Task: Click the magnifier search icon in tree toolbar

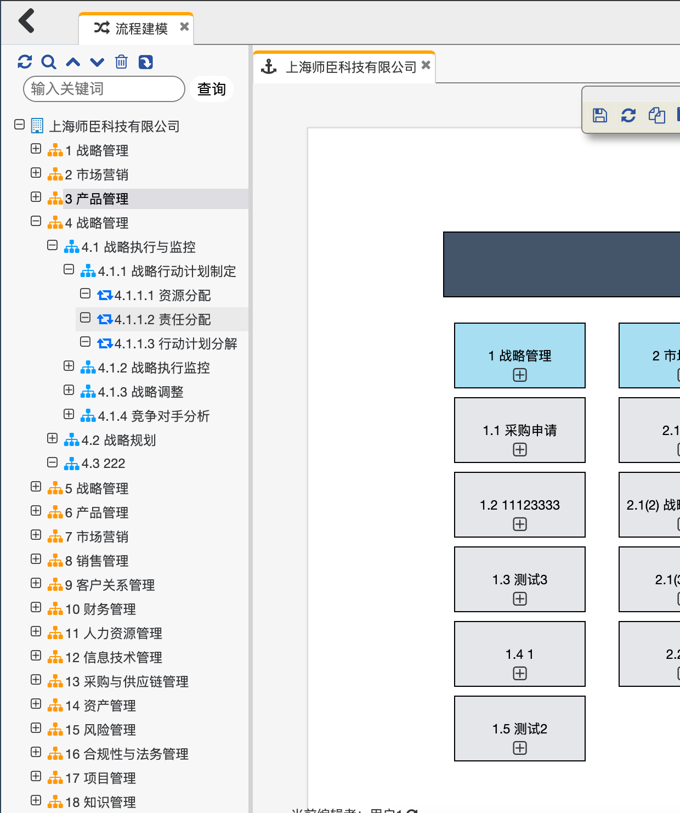Action: click(x=49, y=62)
